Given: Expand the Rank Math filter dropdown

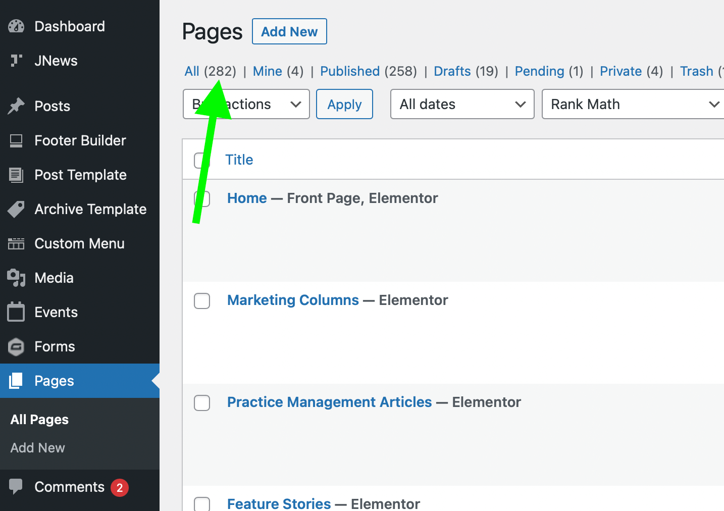Looking at the screenshot, I should pos(632,104).
